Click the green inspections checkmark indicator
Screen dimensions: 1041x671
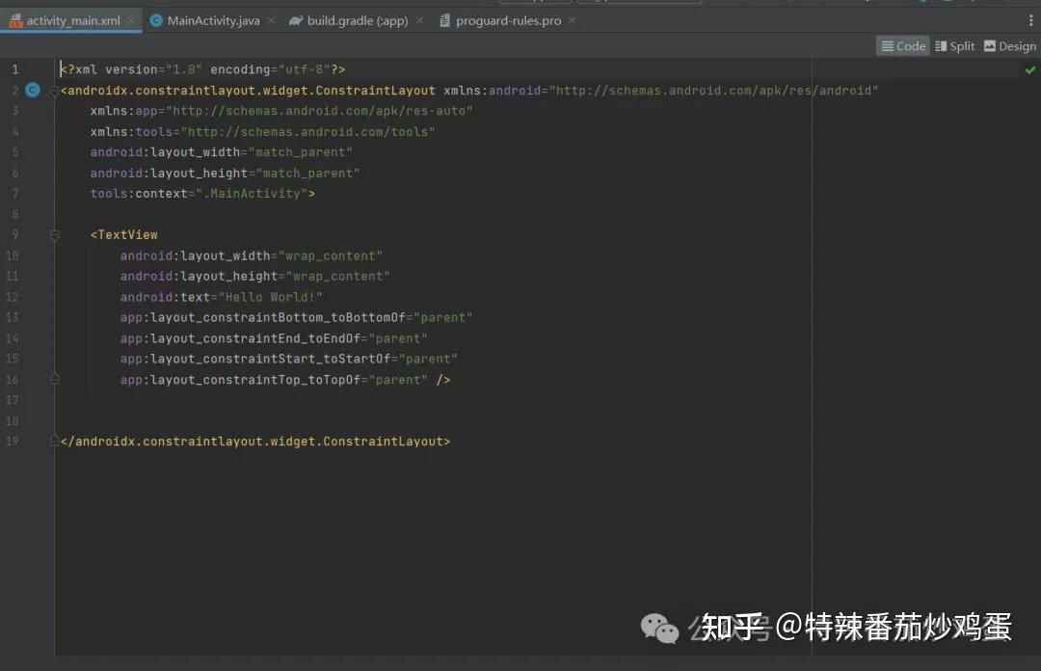(x=1029, y=68)
